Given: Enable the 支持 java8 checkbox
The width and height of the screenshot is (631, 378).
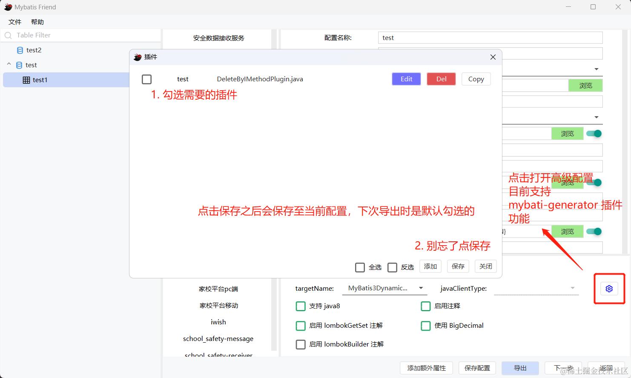Looking at the screenshot, I should 301,306.
